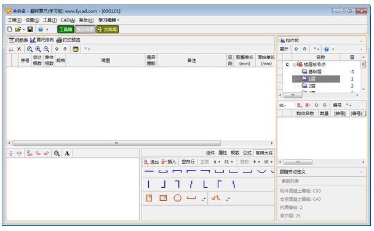Select the double-hooked horizontal bar shape
This screenshot has height=231, width=374.
click(163, 171)
